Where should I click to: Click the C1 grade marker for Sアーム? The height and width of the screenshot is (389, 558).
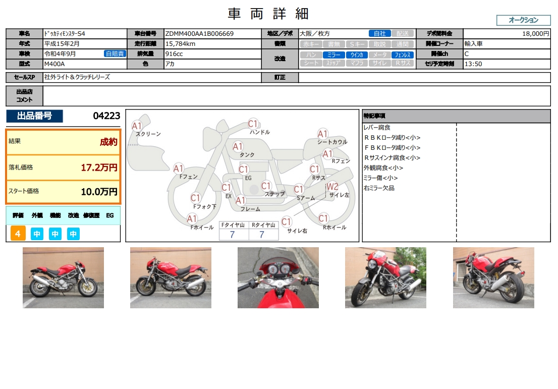pos(299,189)
